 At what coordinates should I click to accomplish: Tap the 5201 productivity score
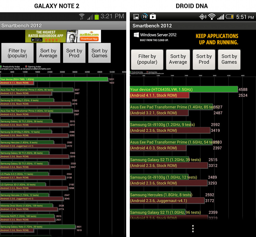pos(112,79)
